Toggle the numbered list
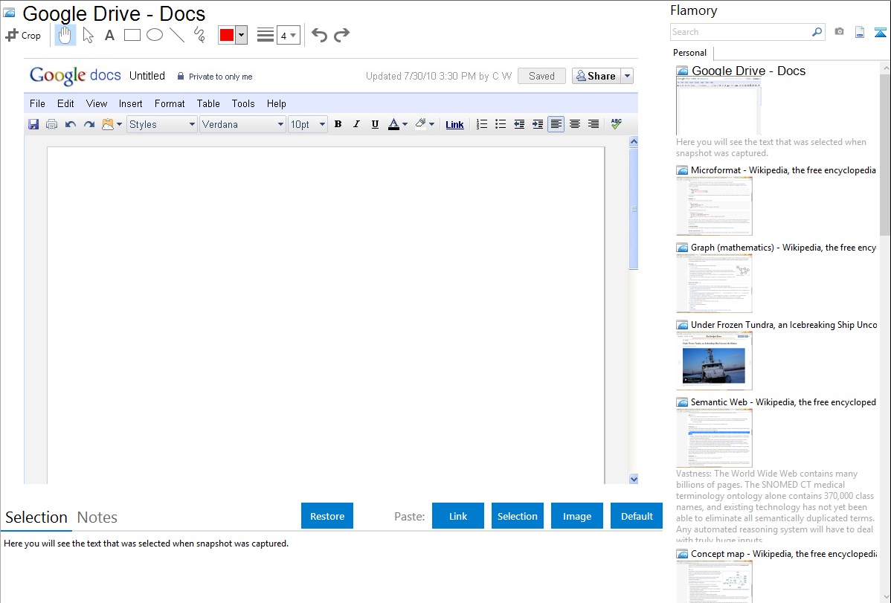 pos(482,124)
